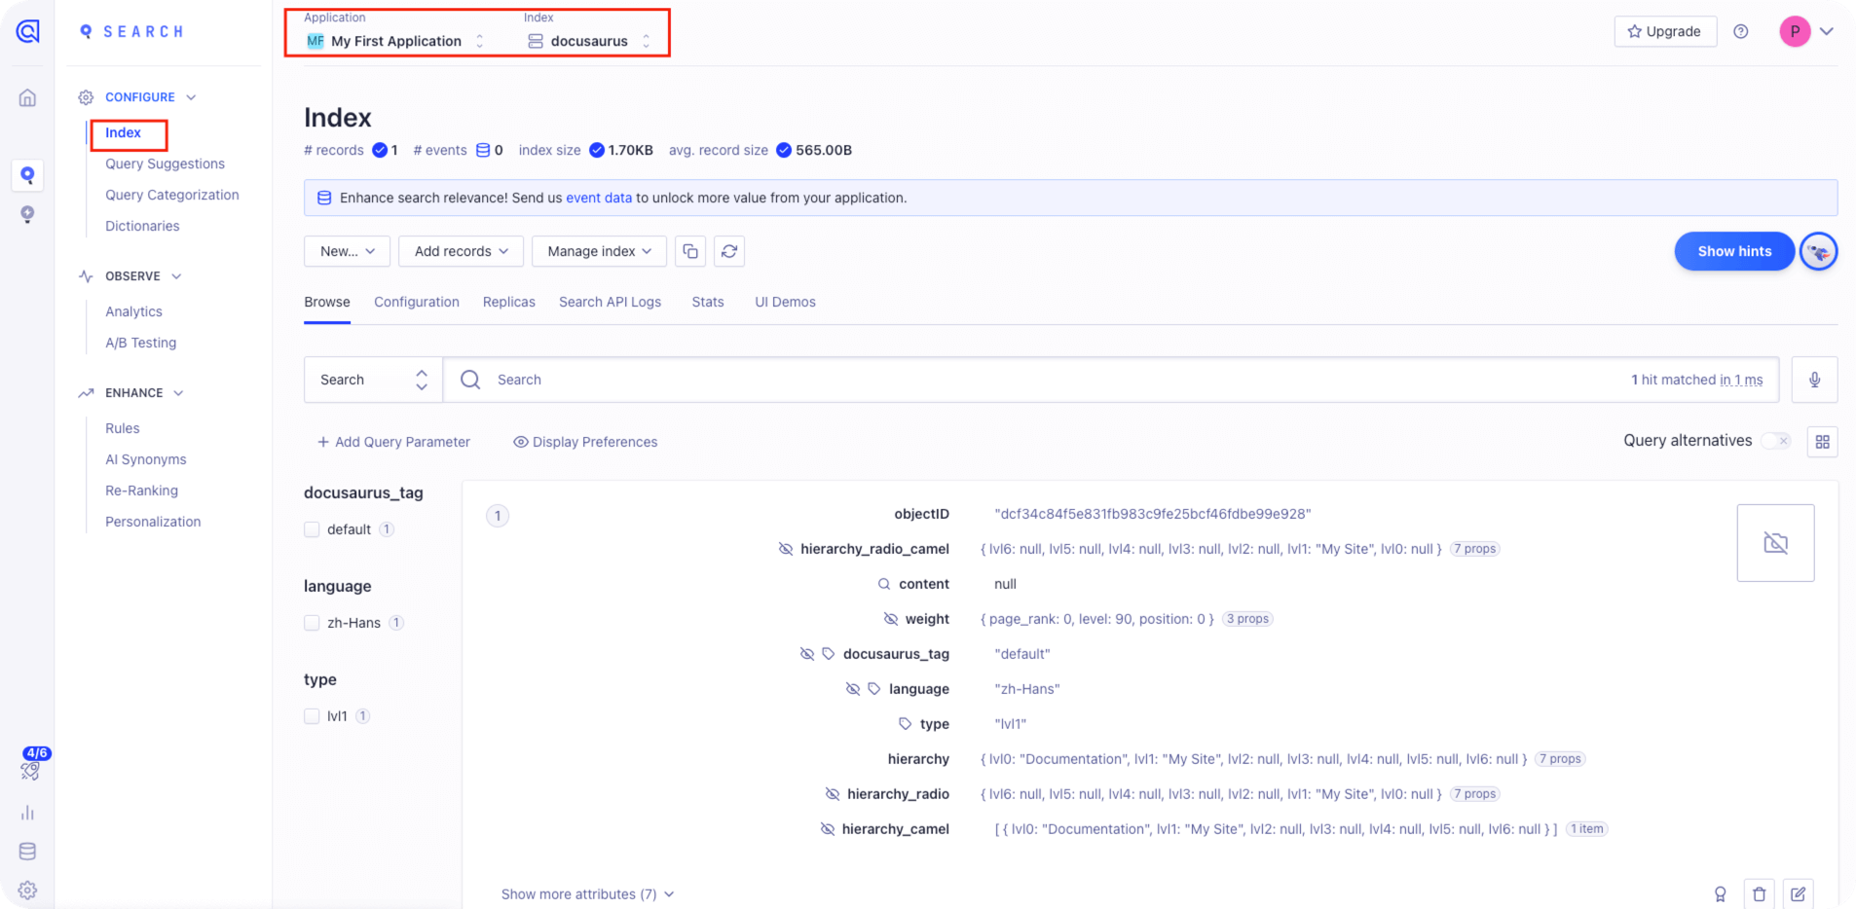Screen dimensions: 1856x909
Task: Open the Add records dropdown
Action: coord(461,251)
